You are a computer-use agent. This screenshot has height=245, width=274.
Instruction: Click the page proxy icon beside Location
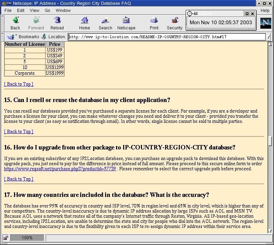[x=44, y=37]
